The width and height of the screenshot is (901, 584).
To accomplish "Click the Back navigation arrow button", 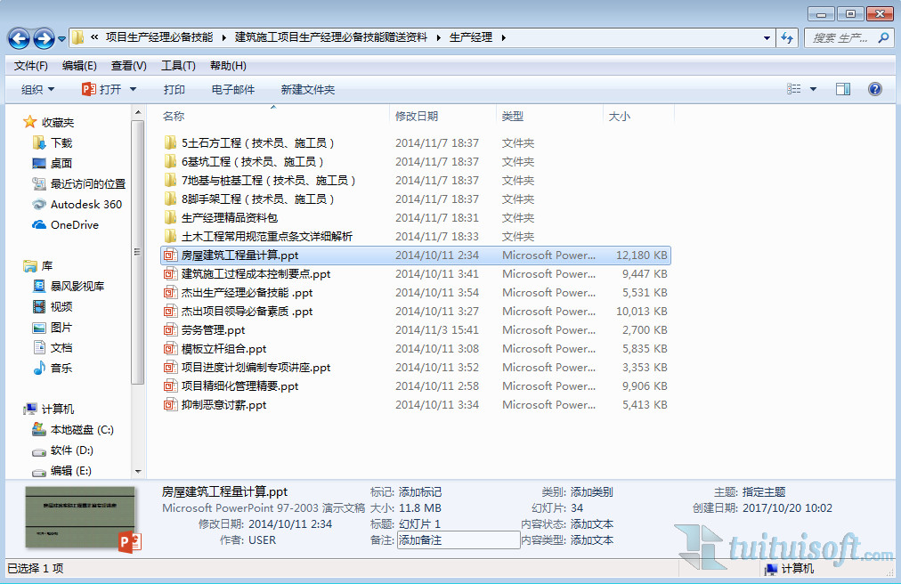I will [x=20, y=38].
